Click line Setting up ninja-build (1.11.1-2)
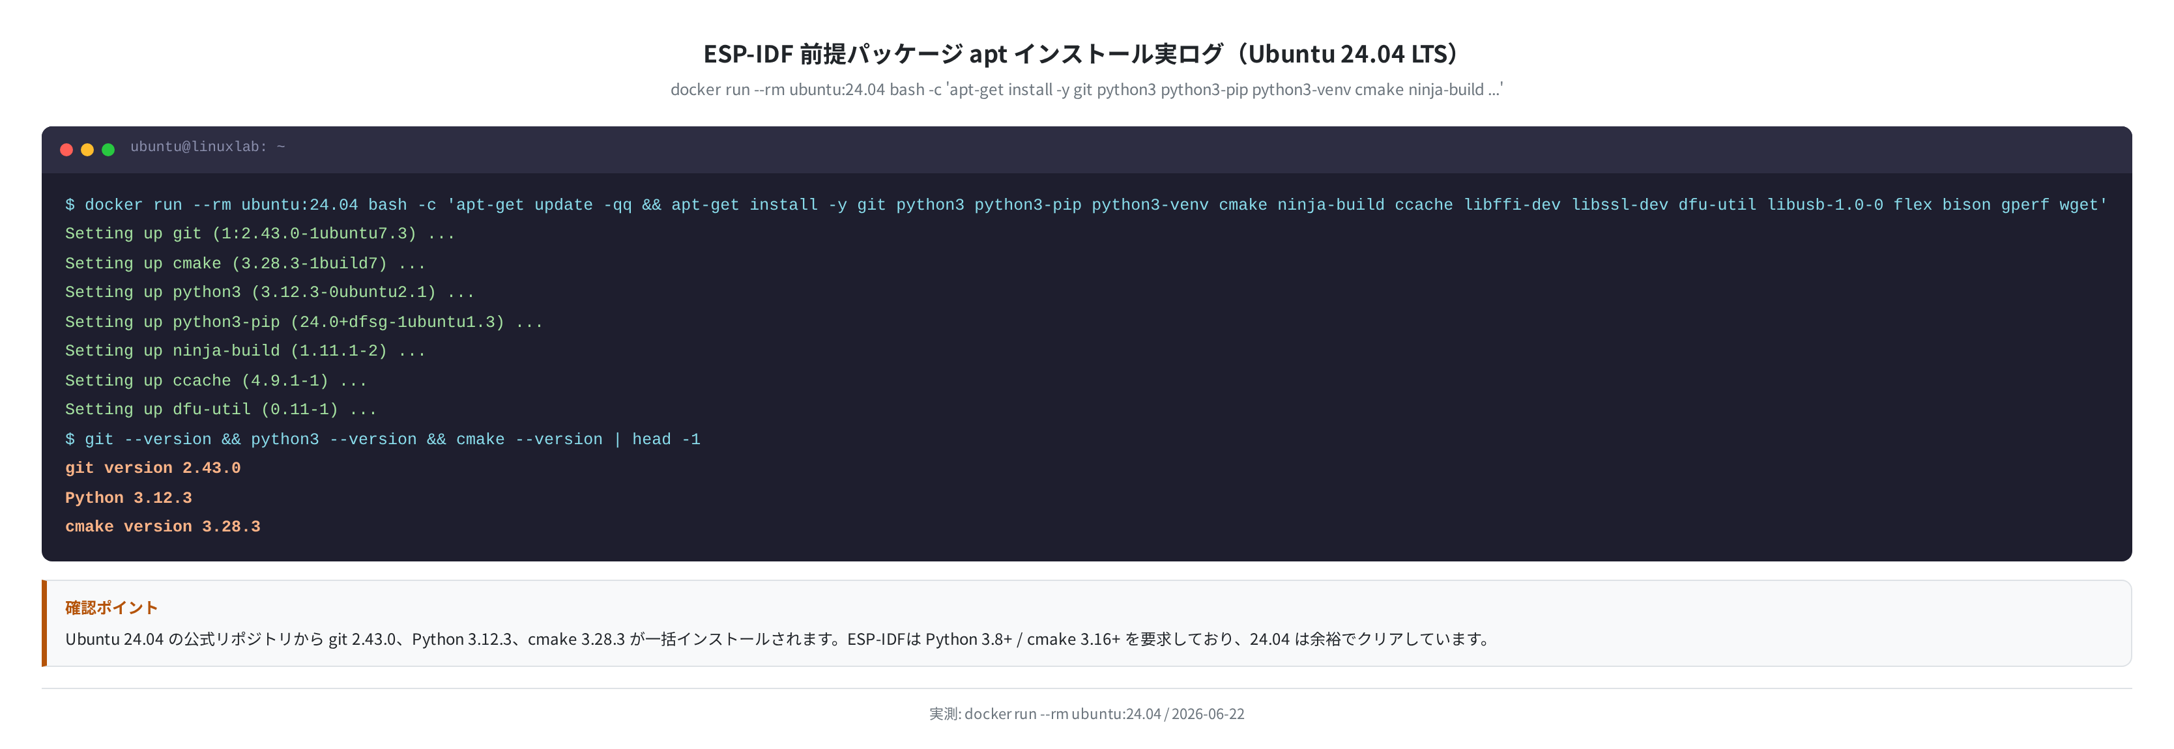Viewport: 2174px width, 749px height. coord(246,351)
